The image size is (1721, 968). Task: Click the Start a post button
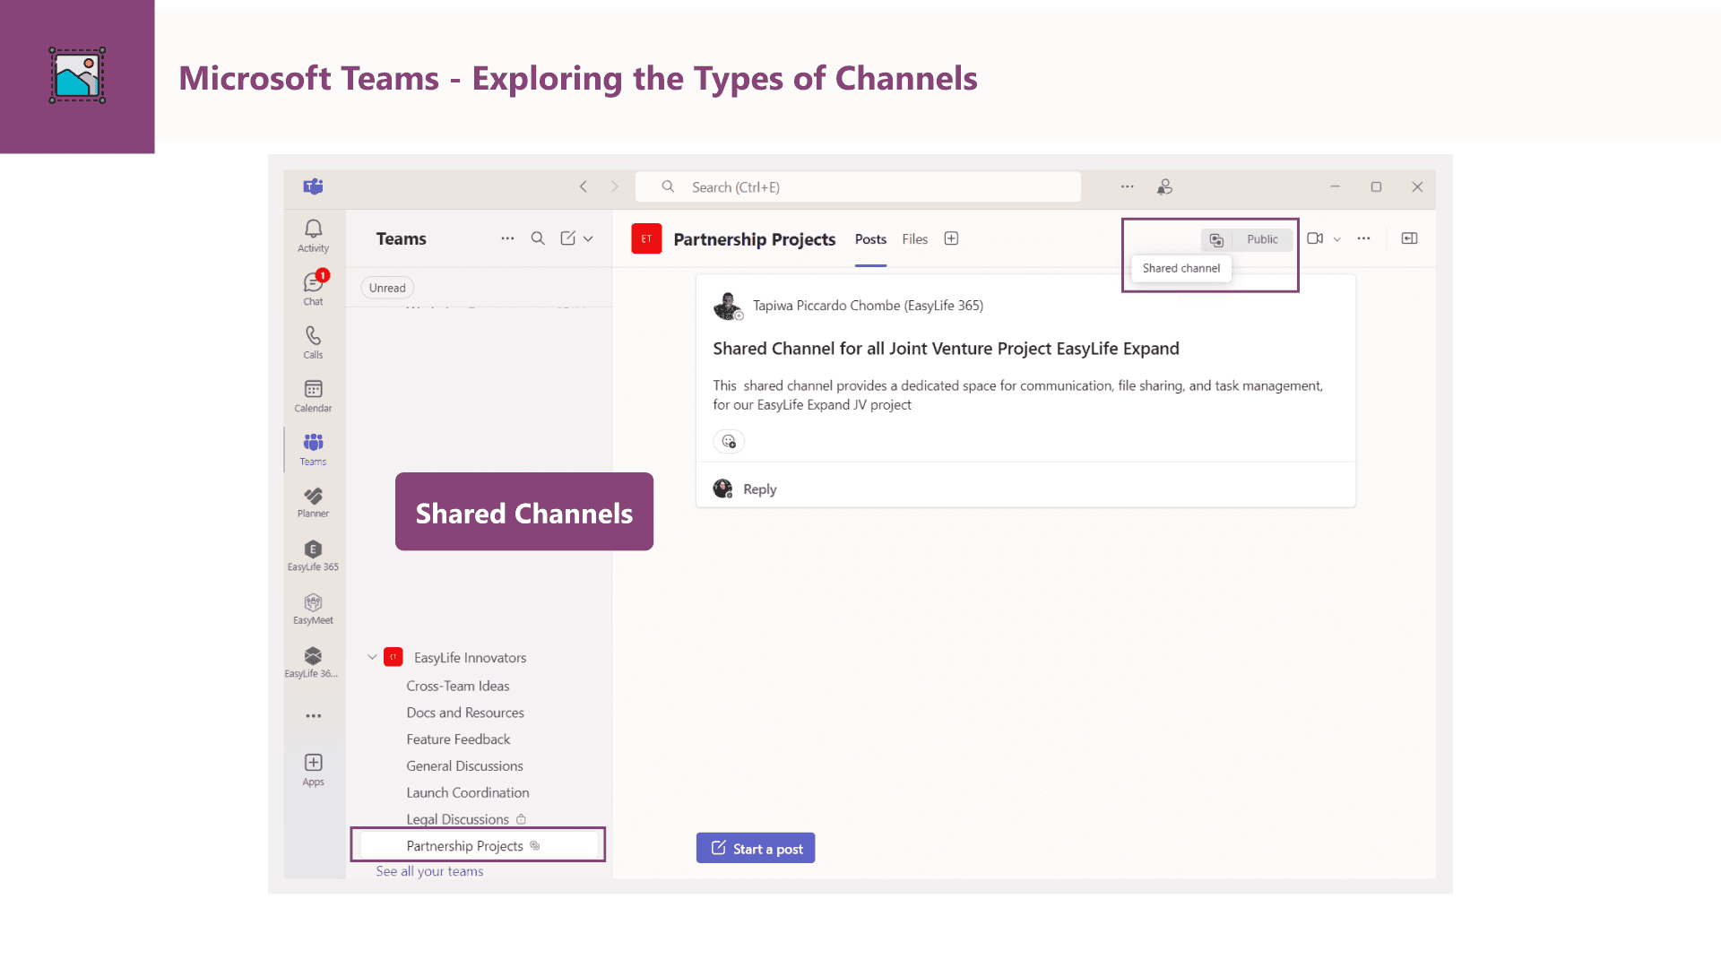(756, 848)
